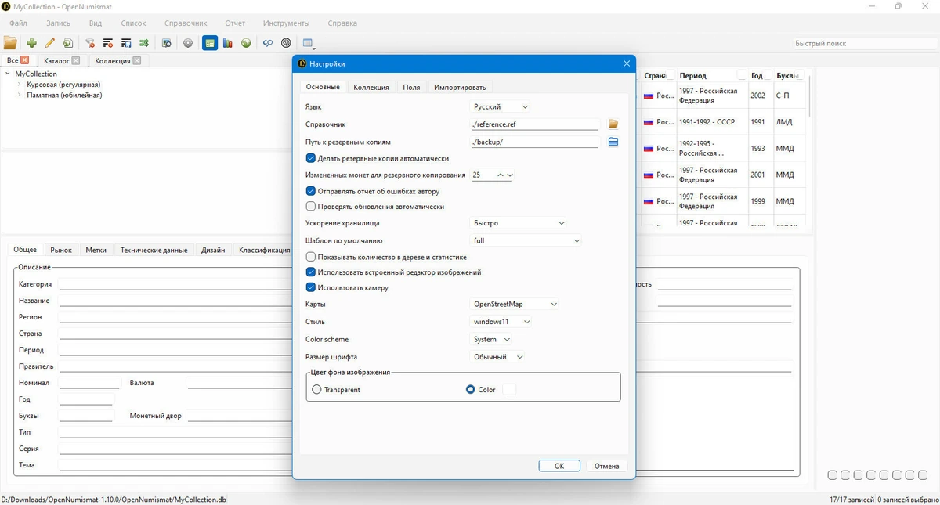
Task: Click the changed-coins stepper showing 25
Action: 493,175
